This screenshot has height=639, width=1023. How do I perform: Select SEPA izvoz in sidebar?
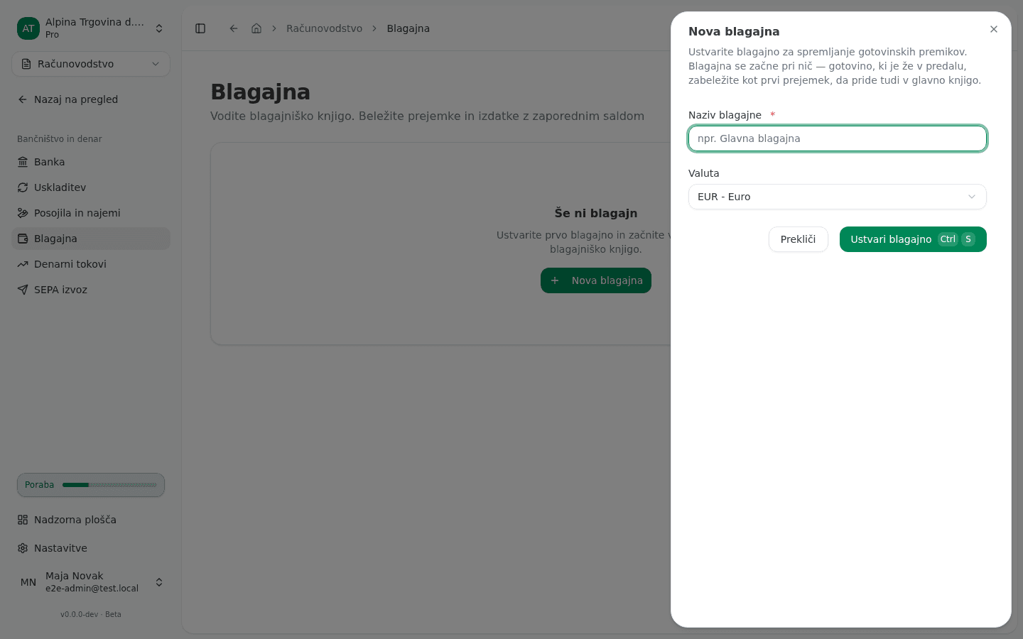pyautogui.click(x=91, y=290)
